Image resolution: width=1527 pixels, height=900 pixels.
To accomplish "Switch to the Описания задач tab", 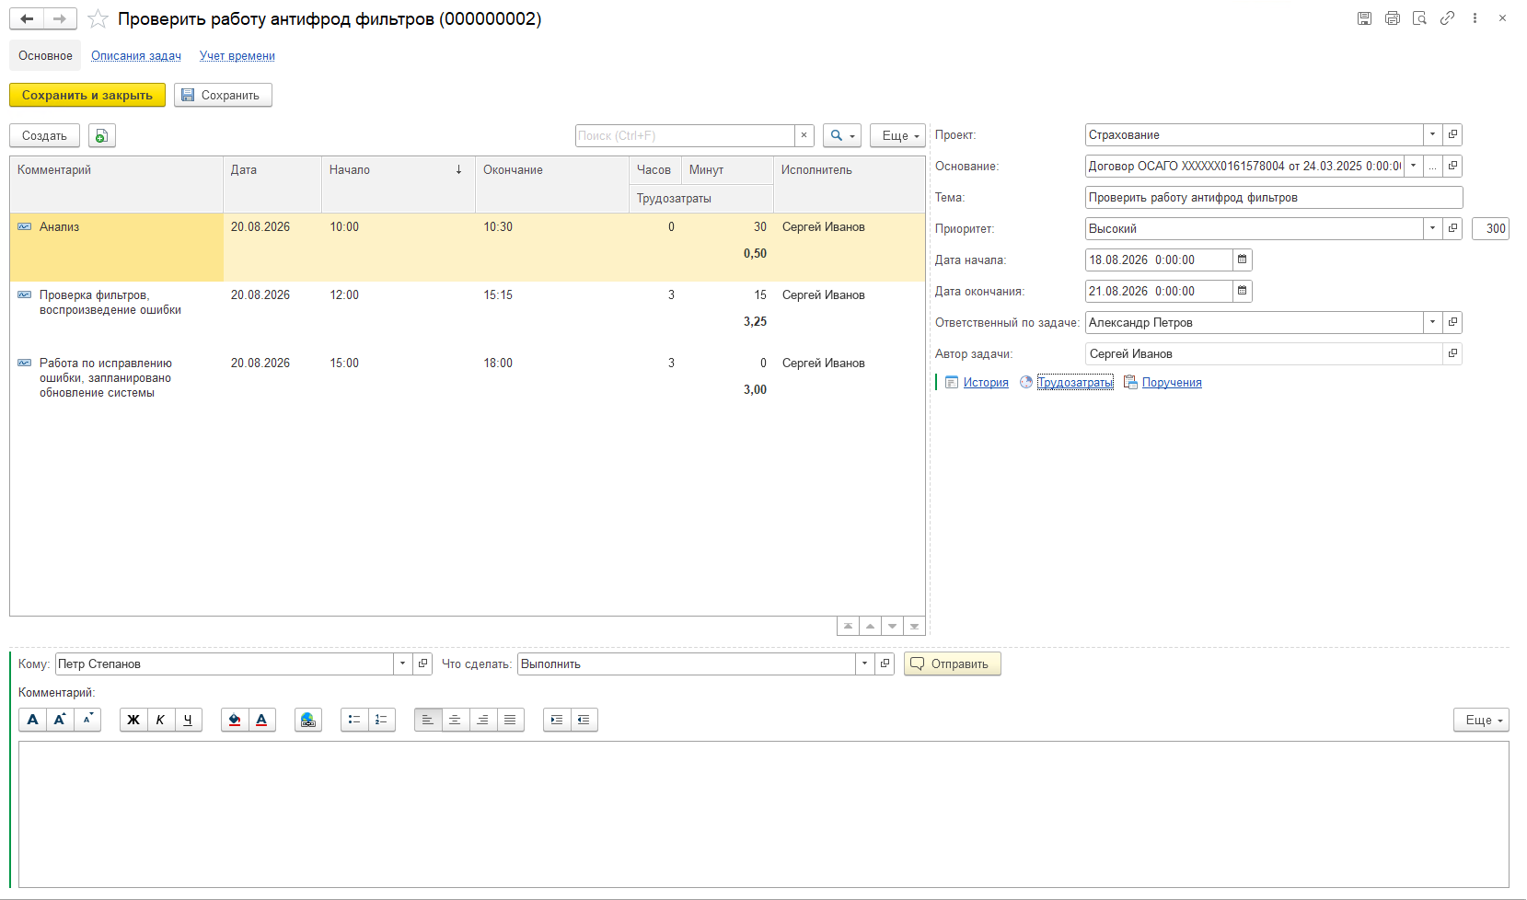I will [x=136, y=56].
